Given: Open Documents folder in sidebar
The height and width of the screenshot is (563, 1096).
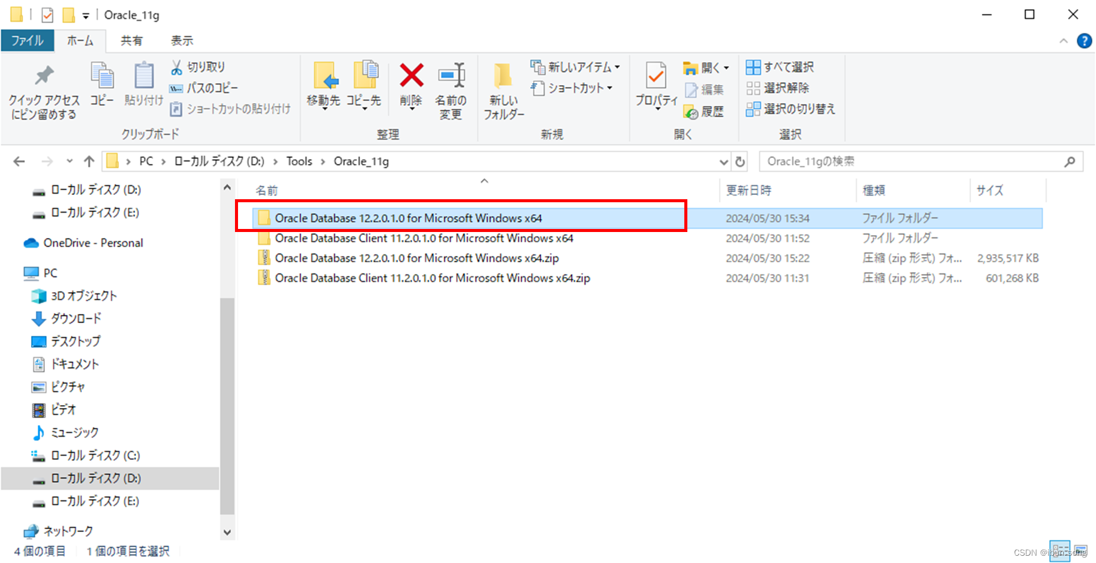Looking at the screenshot, I should [x=64, y=364].
